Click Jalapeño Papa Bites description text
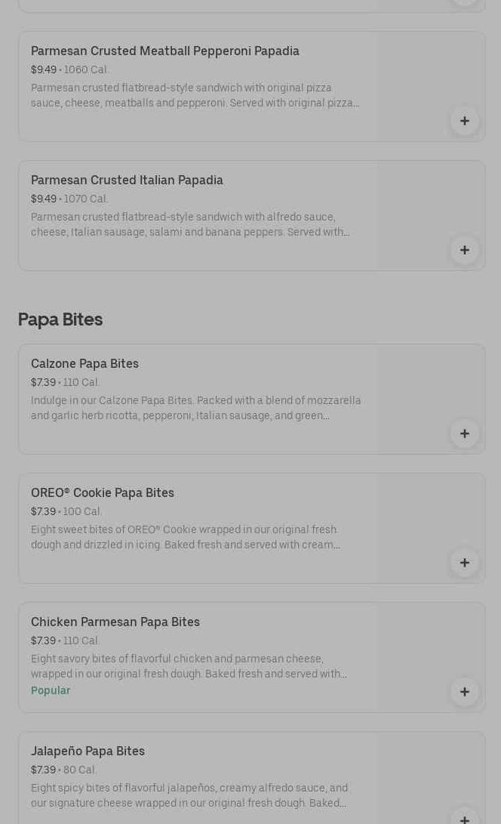The image size is (501, 824). [x=189, y=795]
